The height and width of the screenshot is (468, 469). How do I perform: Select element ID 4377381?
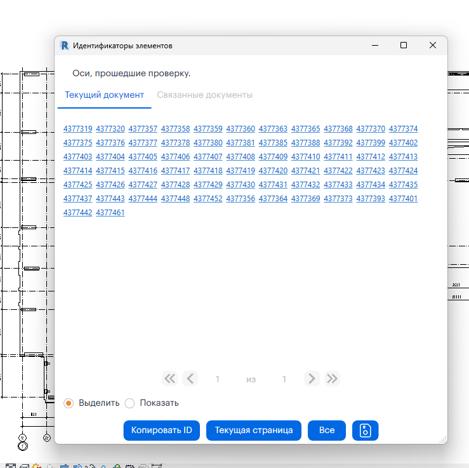(x=241, y=143)
